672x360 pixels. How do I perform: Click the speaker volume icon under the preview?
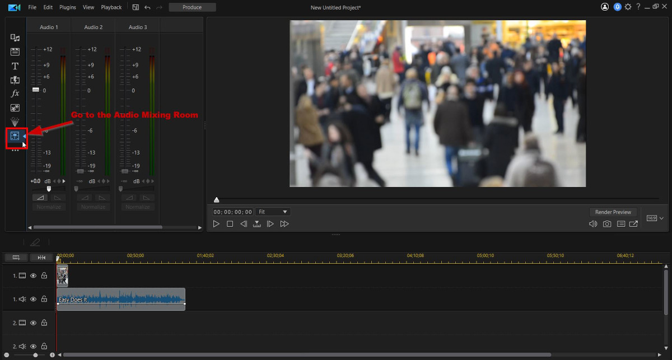(x=592, y=223)
